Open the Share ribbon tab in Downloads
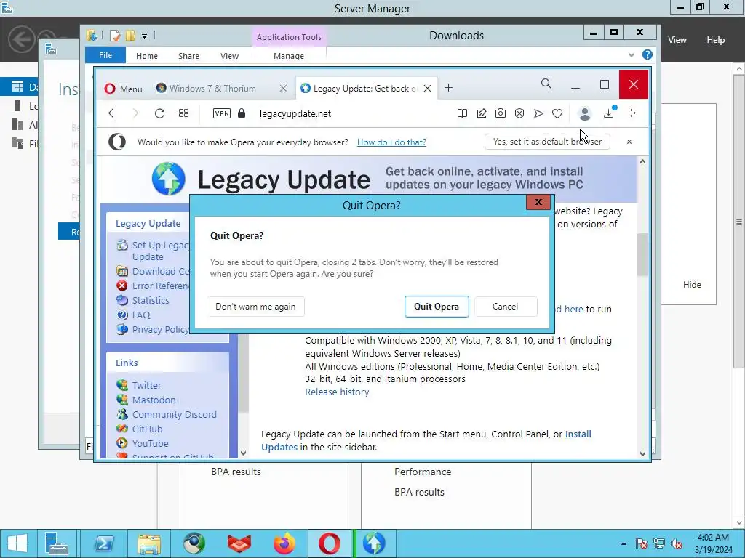The width and height of the screenshot is (745, 558). pos(188,56)
